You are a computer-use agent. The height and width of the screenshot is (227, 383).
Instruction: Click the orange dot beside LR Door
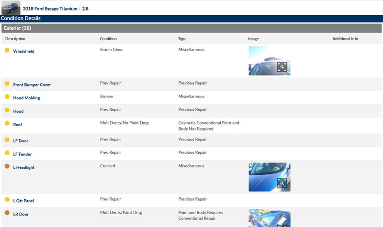(7, 213)
